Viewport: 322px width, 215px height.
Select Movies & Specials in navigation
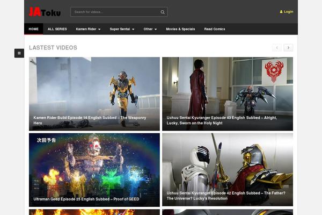click(x=180, y=29)
